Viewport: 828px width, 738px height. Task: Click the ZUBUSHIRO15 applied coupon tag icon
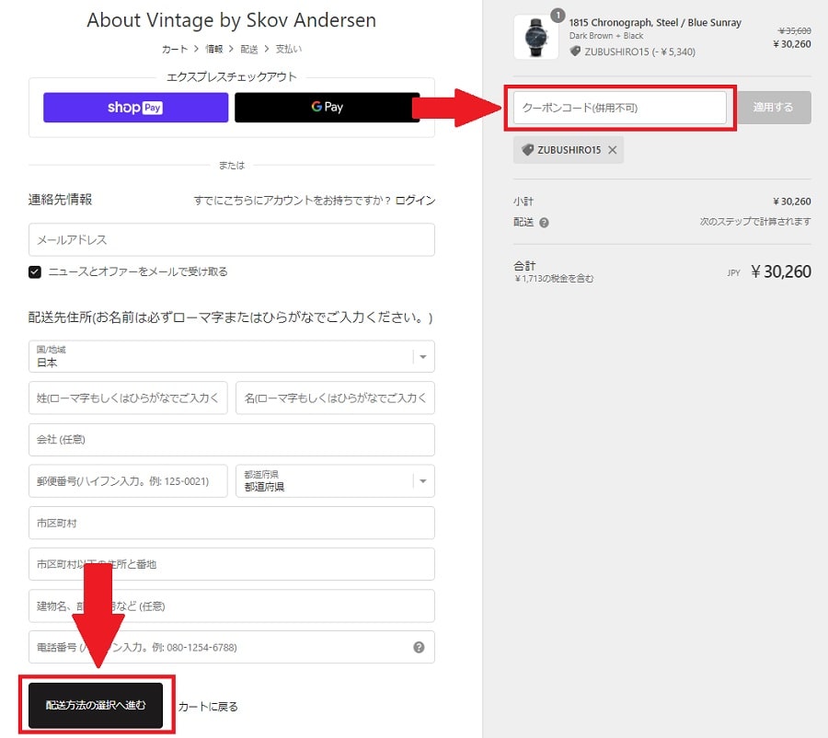[x=527, y=150]
